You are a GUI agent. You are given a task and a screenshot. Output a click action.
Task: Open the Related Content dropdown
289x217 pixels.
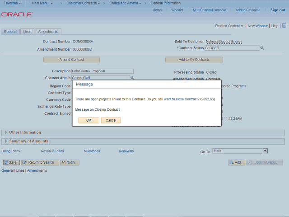coord(229,26)
